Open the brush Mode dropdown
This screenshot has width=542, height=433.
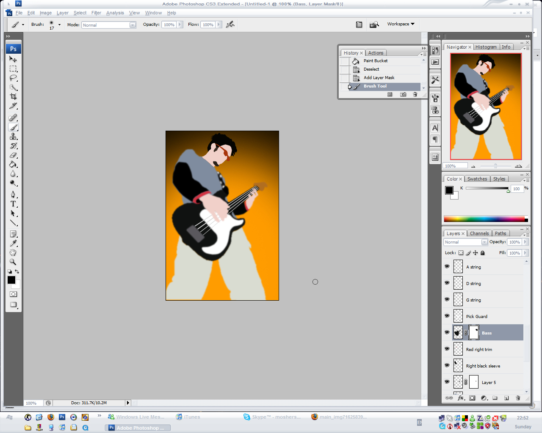coord(133,25)
